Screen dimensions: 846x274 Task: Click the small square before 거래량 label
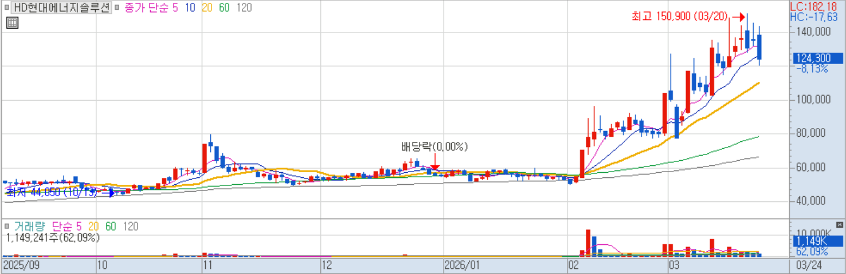(7, 227)
